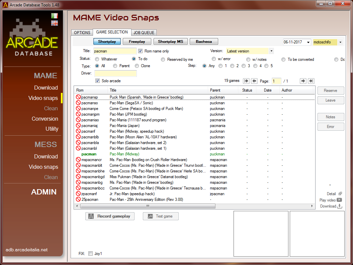Viewport: 353px width, 265px height.
Task: Click the right arrow of the horizontal scrollbar
Action: pos(312,206)
